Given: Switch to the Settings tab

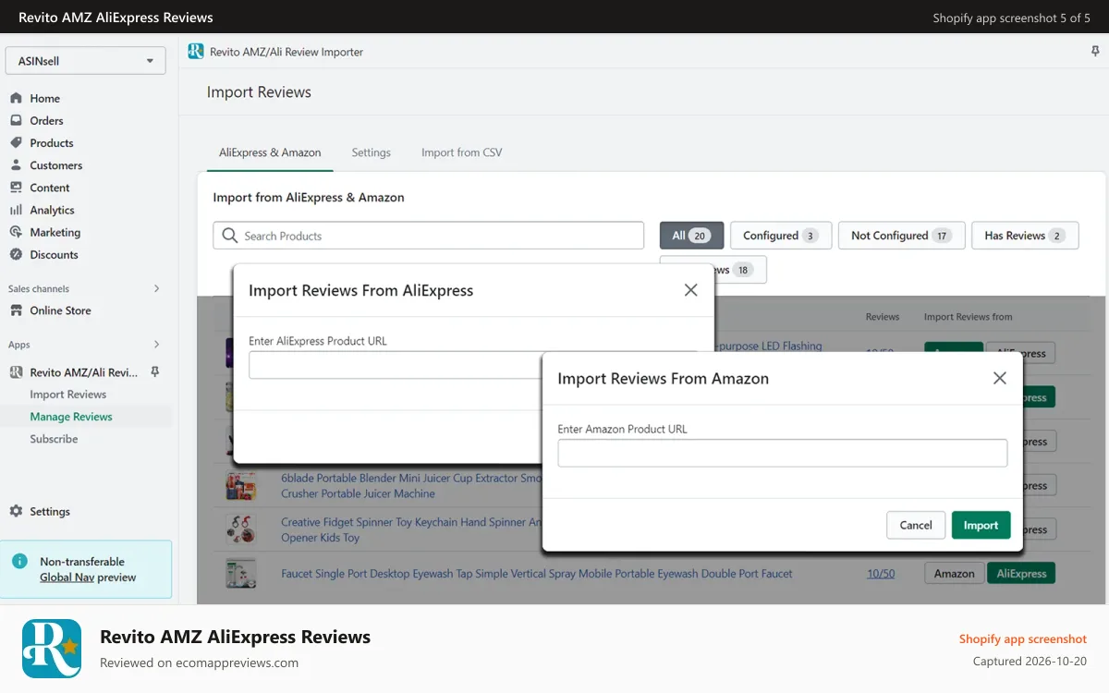Looking at the screenshot, I should 371,152.
